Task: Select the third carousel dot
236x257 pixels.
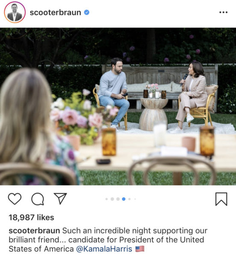Action: pyautogui.click(x=118, y=199)
